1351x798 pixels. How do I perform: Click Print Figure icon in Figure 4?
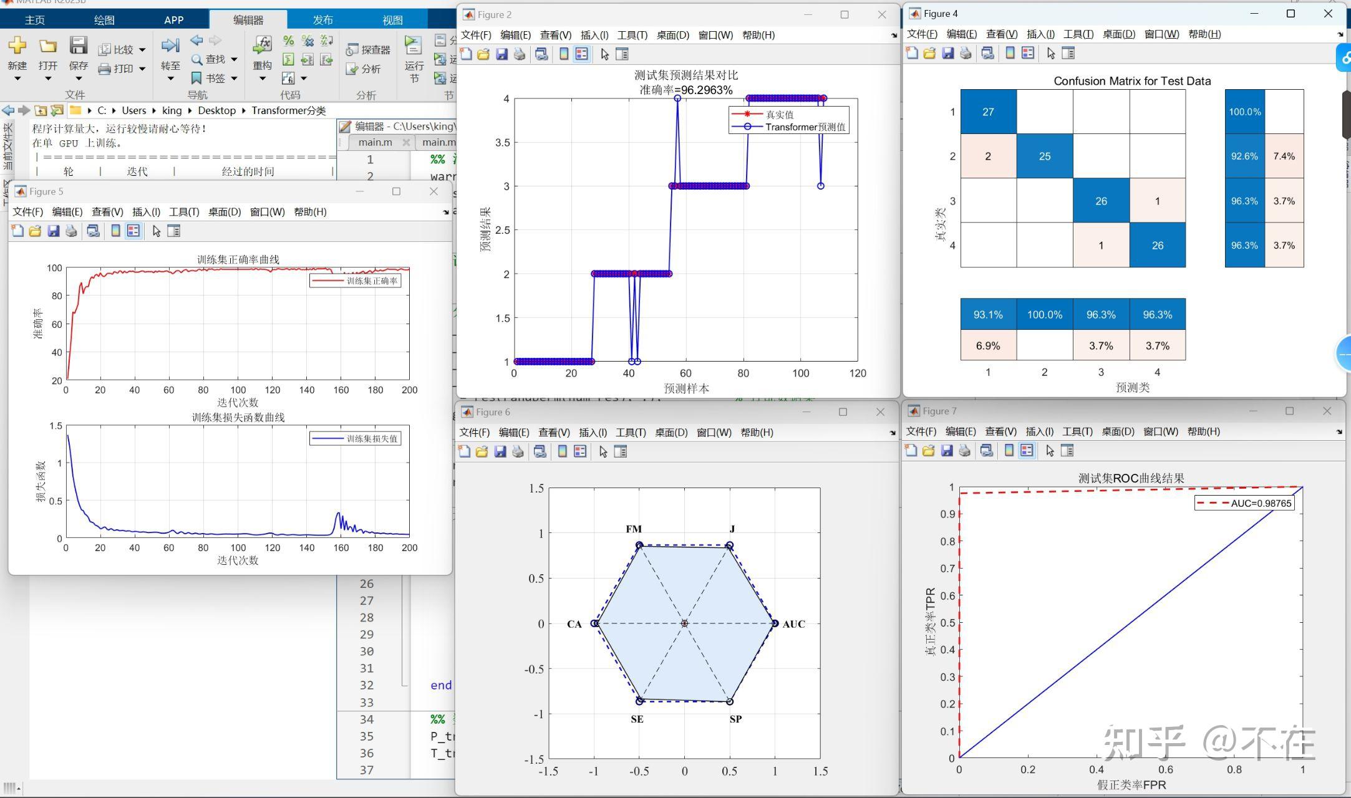[966, 54]
